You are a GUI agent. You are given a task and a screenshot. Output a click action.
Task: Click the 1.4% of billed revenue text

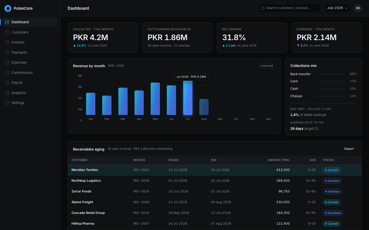308,115
